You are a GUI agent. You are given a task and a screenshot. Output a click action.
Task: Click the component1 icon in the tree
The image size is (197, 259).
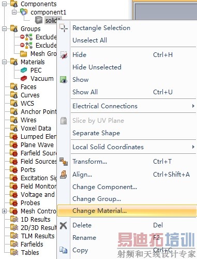coord(24,12)
